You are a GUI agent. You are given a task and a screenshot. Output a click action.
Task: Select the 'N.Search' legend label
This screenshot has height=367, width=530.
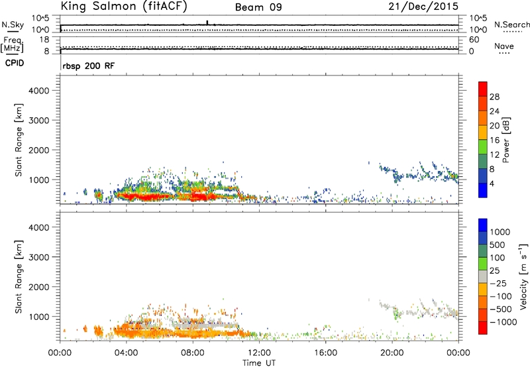[x=511, y=25]
